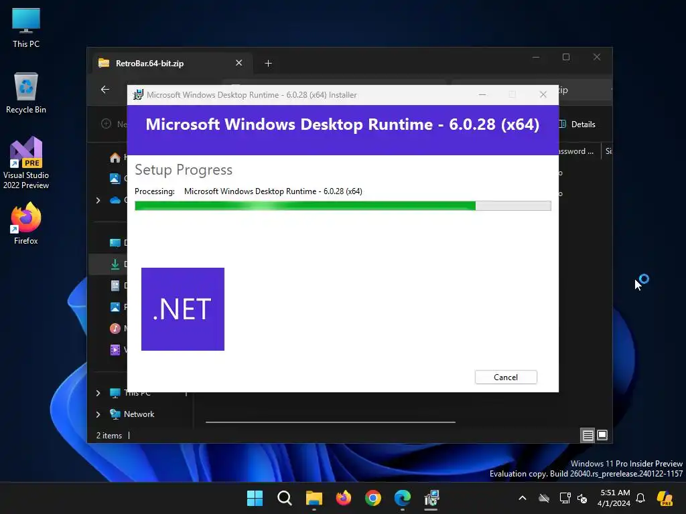Maximize the File Explorer window

[566, 58]
